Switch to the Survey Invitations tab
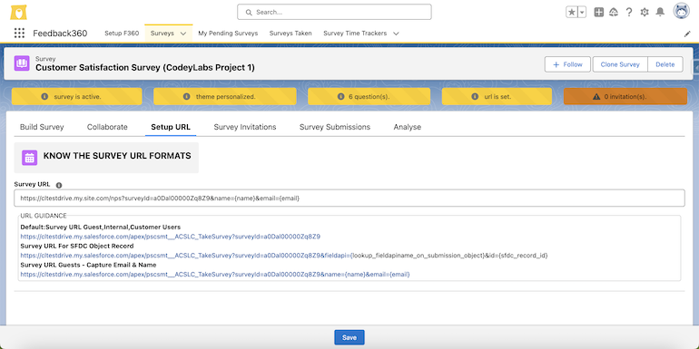 pyautogui.click(x=245, y=127)
